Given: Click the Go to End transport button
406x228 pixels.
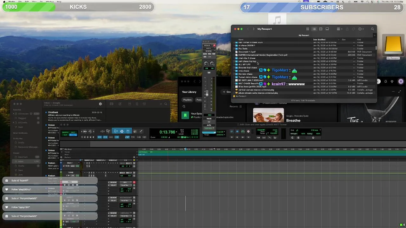Looking at the screenshot, I should (248, 137).
